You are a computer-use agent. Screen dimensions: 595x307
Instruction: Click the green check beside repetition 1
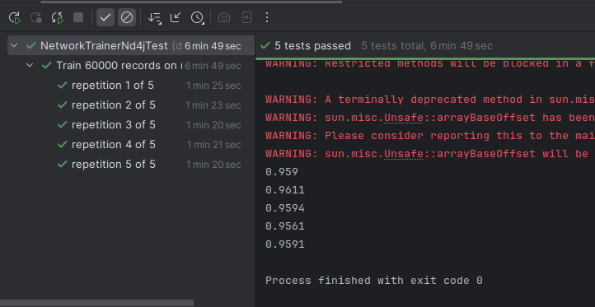tap(63, 86)
